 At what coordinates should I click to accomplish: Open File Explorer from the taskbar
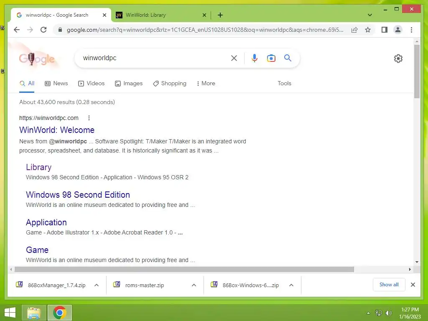coord(33,313)
